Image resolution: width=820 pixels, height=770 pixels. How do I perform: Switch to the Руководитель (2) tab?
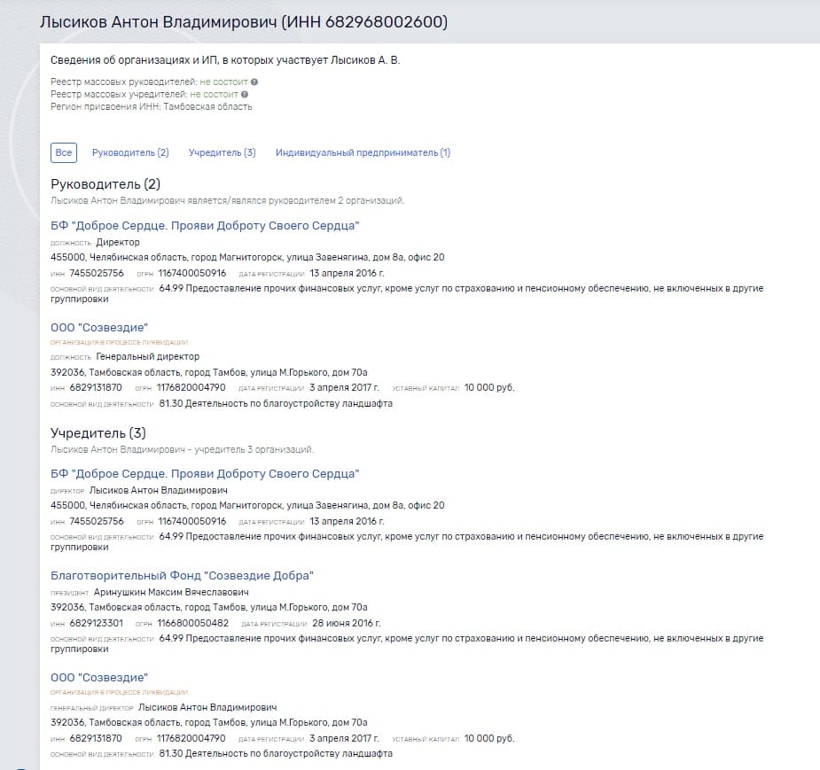pyautogui.click(x=130, y=152)
